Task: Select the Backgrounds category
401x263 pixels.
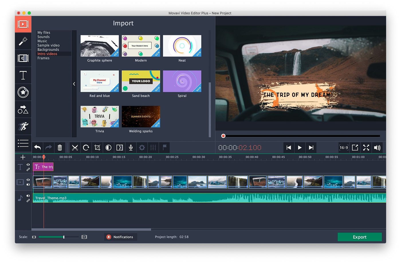Action: click(48, 50)
